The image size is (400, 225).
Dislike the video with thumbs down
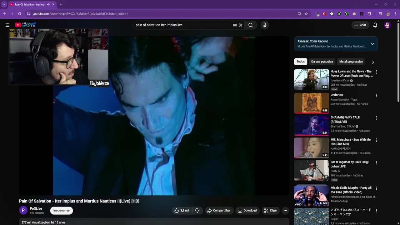point(197,211)
